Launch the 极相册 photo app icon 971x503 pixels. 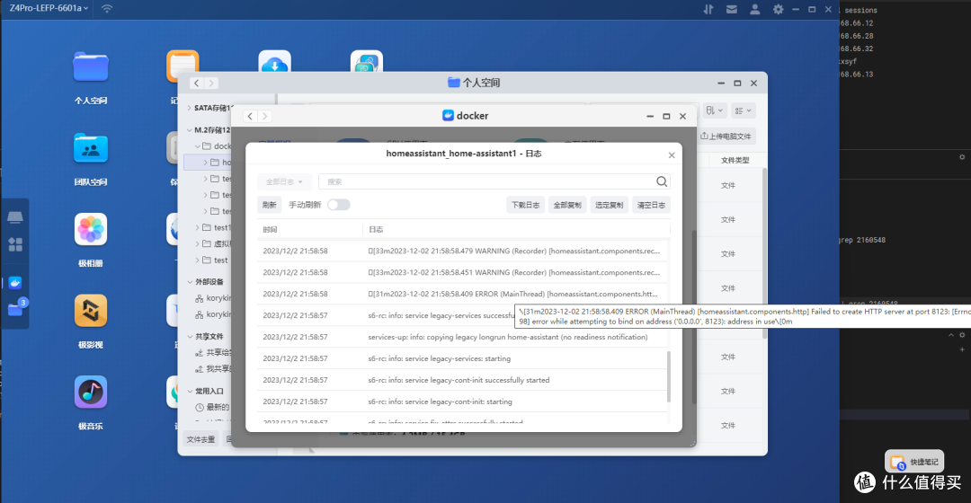(91, 230)
